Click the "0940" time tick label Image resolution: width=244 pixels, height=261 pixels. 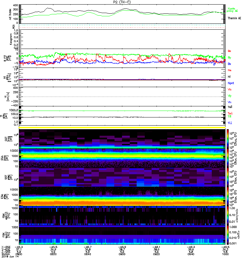(x=191, y=254)
